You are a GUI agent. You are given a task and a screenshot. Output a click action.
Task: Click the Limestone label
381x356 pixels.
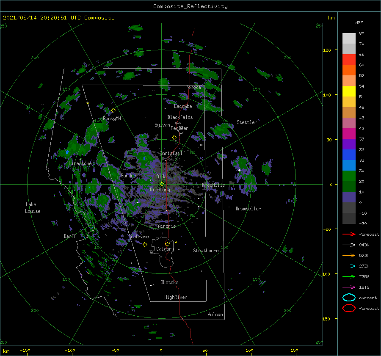80,163
